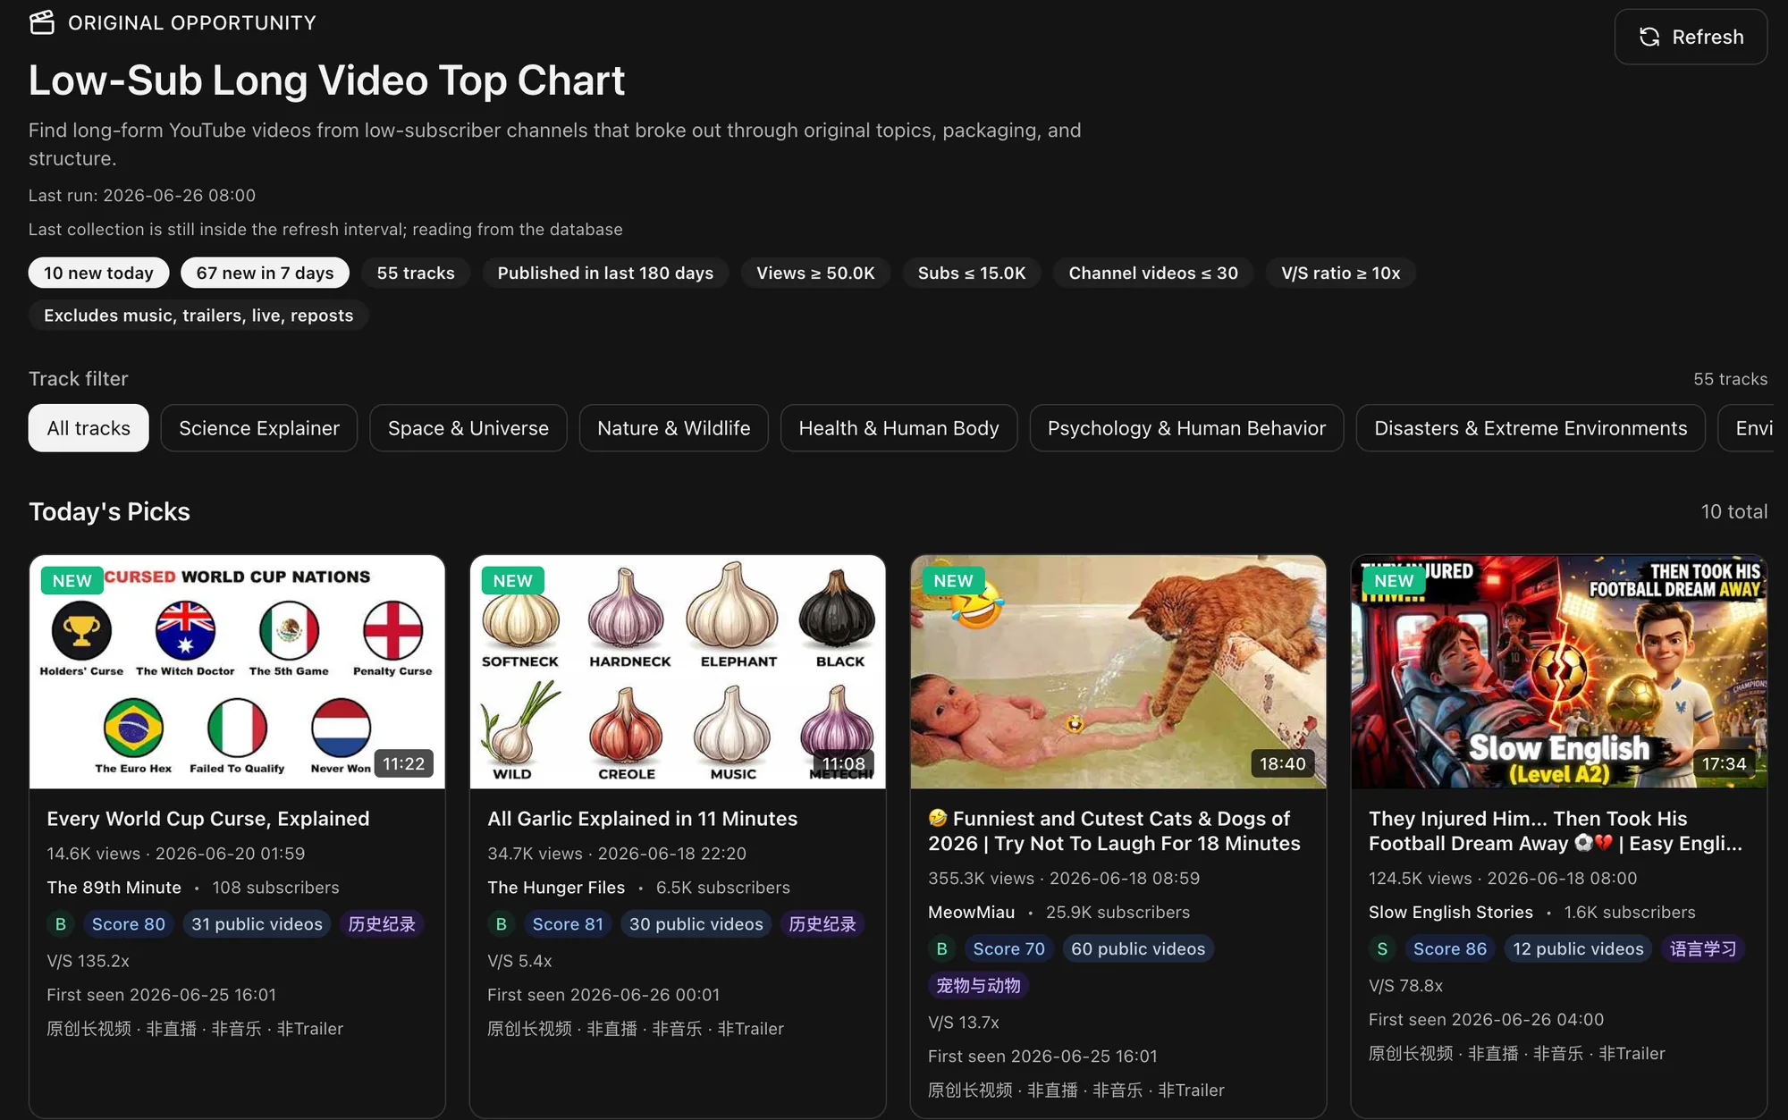
Task: Click the 31 public videos tag
Action: click(257, 924)
